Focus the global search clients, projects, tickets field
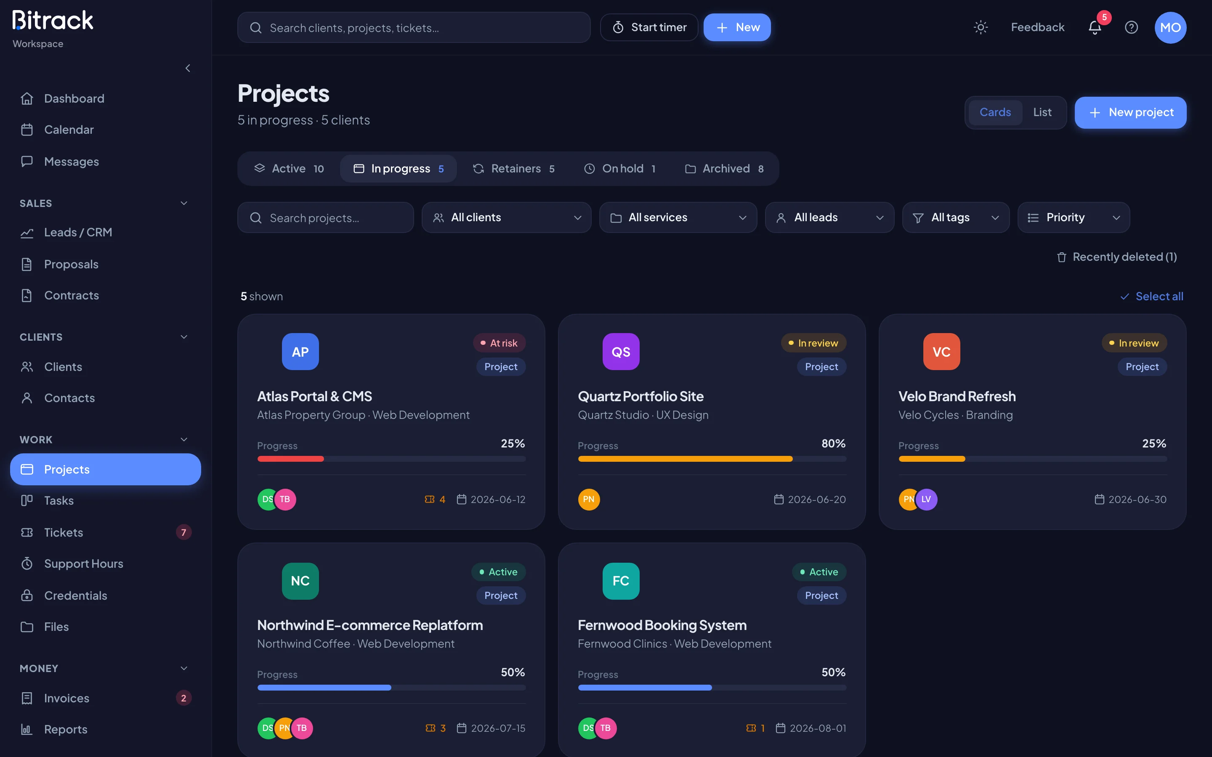Image resolution: width=1212 pixels, height=757 pixels. [x=414, y=27]
